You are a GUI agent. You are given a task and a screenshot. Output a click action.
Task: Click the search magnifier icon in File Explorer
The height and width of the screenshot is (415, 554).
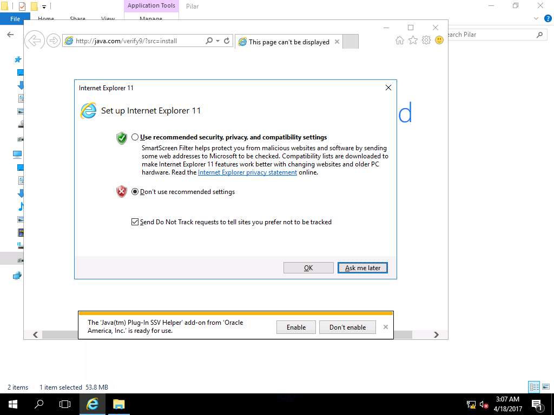pos(539,35)
